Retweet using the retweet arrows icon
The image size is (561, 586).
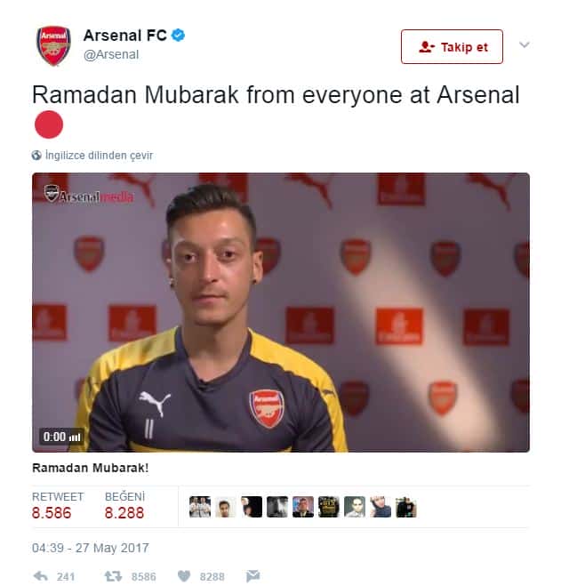coord(113,576)
